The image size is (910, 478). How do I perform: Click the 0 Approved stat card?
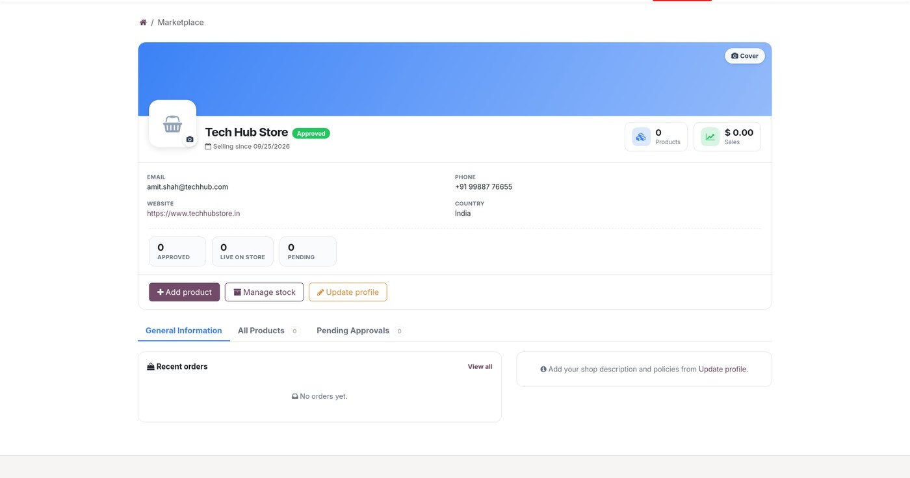(177, 251)
